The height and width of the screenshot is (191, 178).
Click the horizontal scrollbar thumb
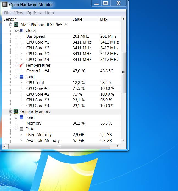pos(59,146)
